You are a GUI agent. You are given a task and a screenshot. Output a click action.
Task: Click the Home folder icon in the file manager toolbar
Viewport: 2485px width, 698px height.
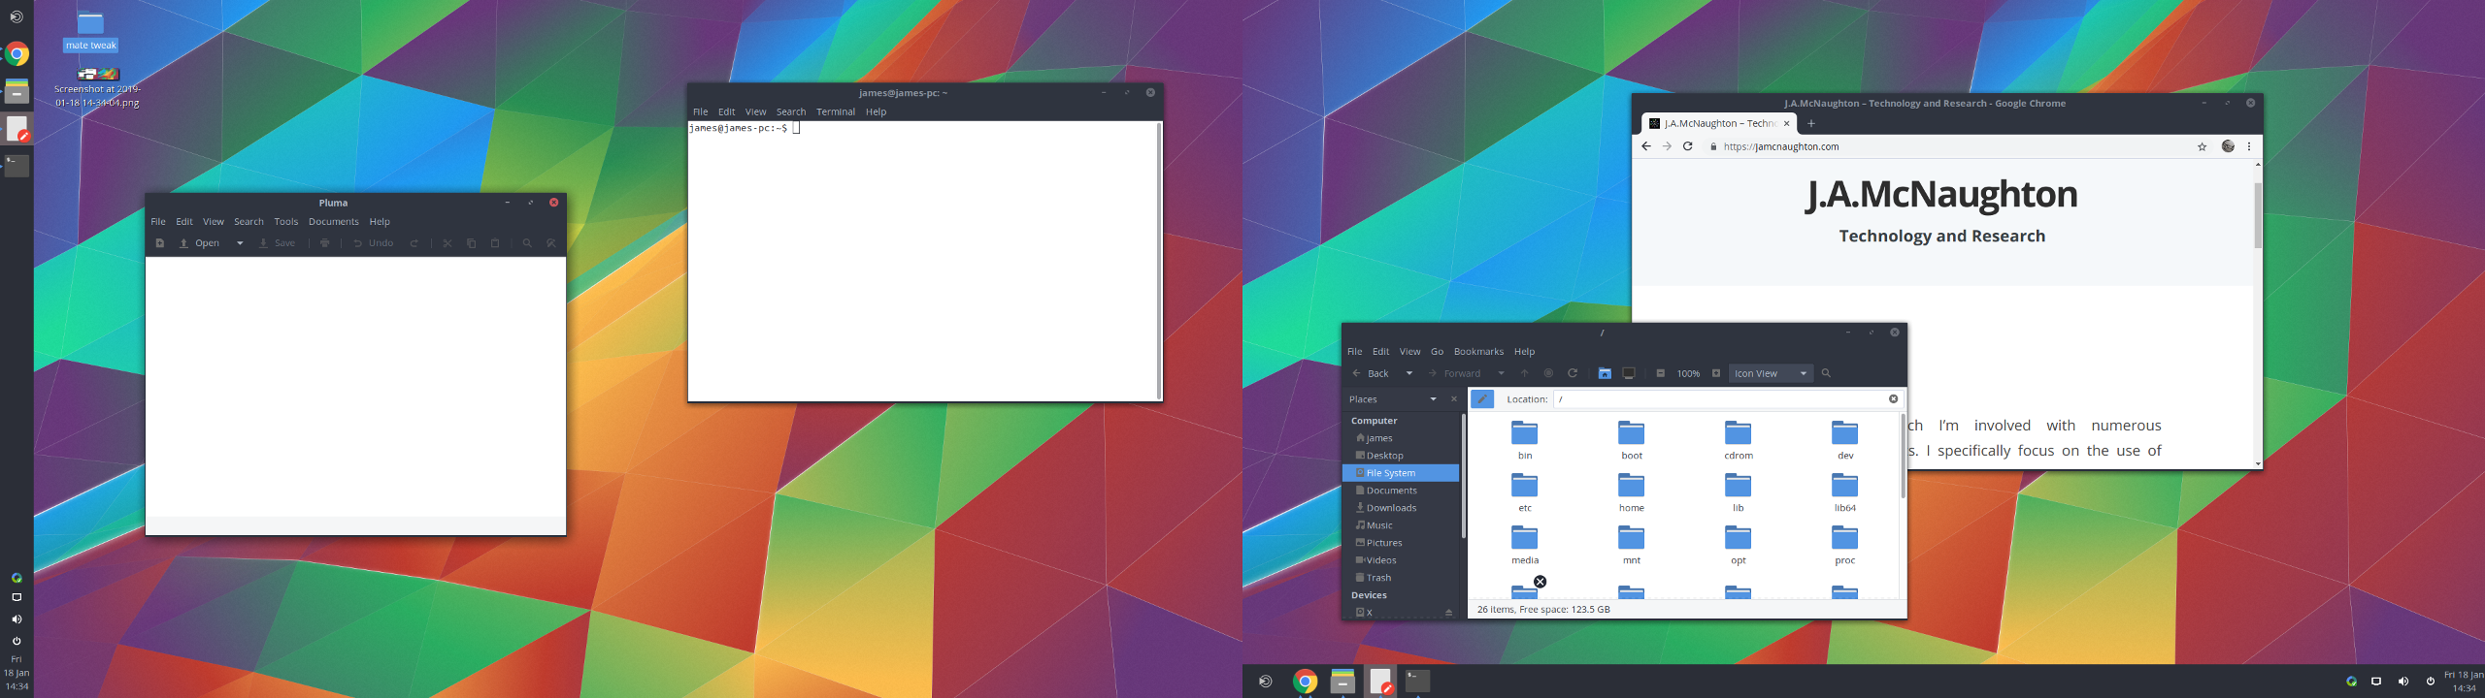click(1605, 373)
